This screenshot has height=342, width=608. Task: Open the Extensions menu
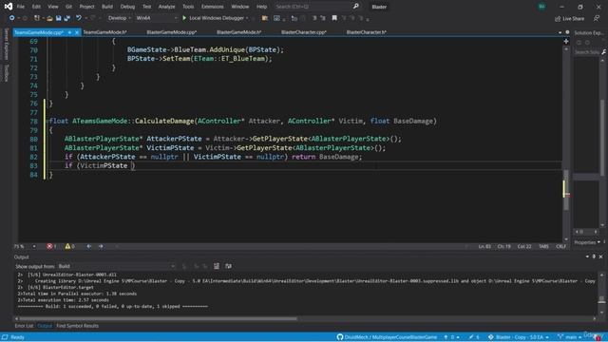click(x=213, y=7)
